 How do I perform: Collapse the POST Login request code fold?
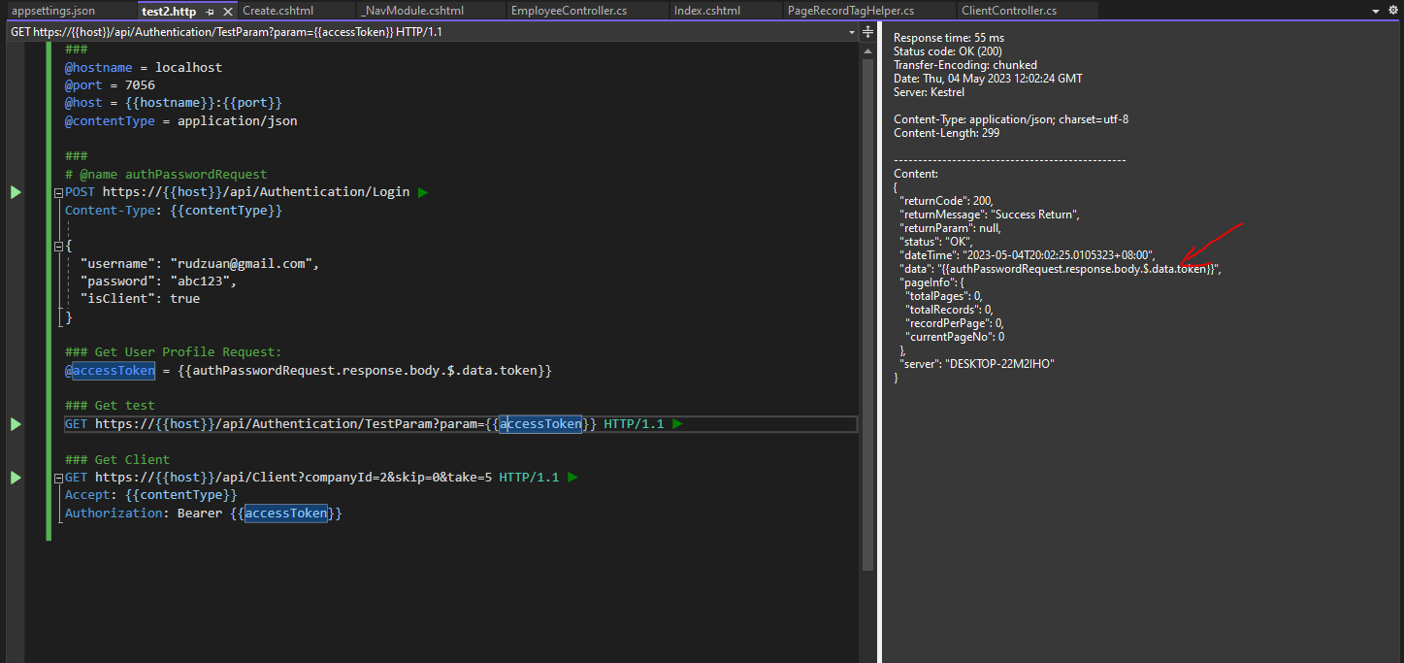57,191
